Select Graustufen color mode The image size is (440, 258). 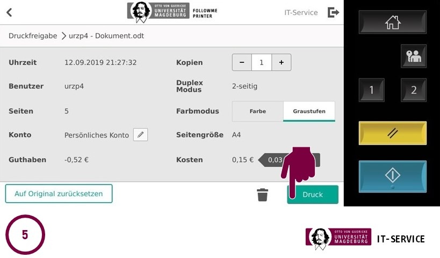coord(309,111)
